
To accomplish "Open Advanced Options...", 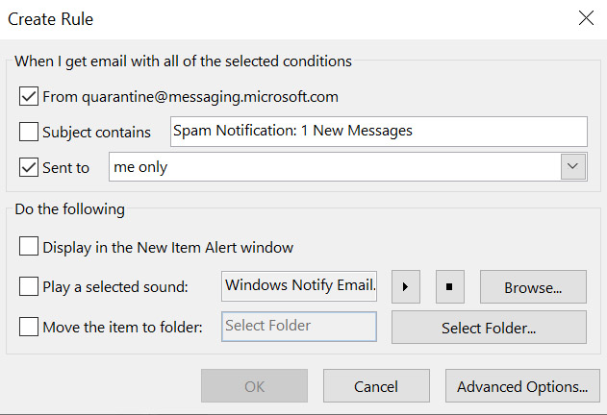I will tap(522, 385).
